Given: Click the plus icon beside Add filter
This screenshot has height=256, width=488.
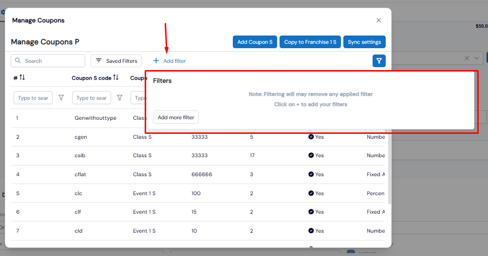Looking at the screenshot, I should (x=156, y=61).
